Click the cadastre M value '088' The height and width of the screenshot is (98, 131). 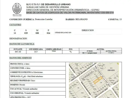pos(37,33)
